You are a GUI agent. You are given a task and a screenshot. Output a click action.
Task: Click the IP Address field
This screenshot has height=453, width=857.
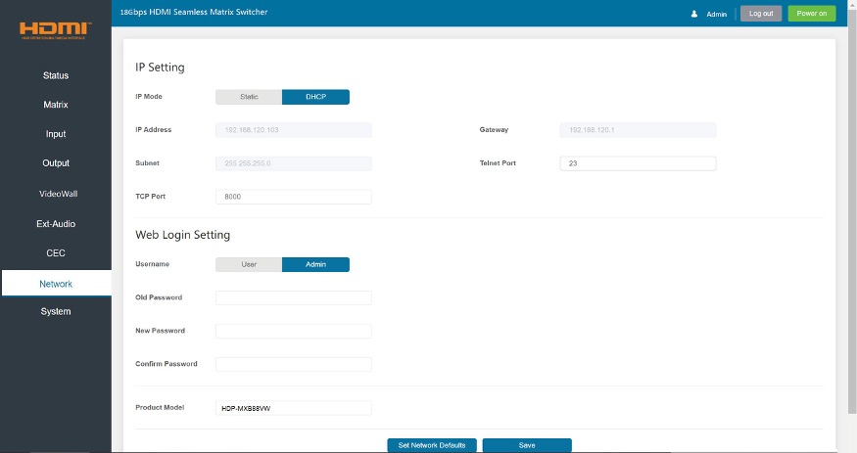294,130
